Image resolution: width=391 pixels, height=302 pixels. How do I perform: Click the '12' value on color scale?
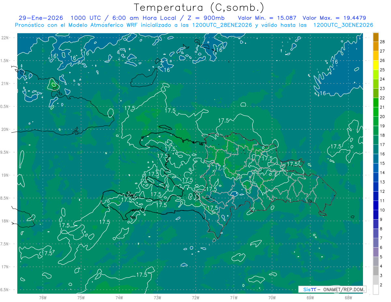[x=383, y=191]
